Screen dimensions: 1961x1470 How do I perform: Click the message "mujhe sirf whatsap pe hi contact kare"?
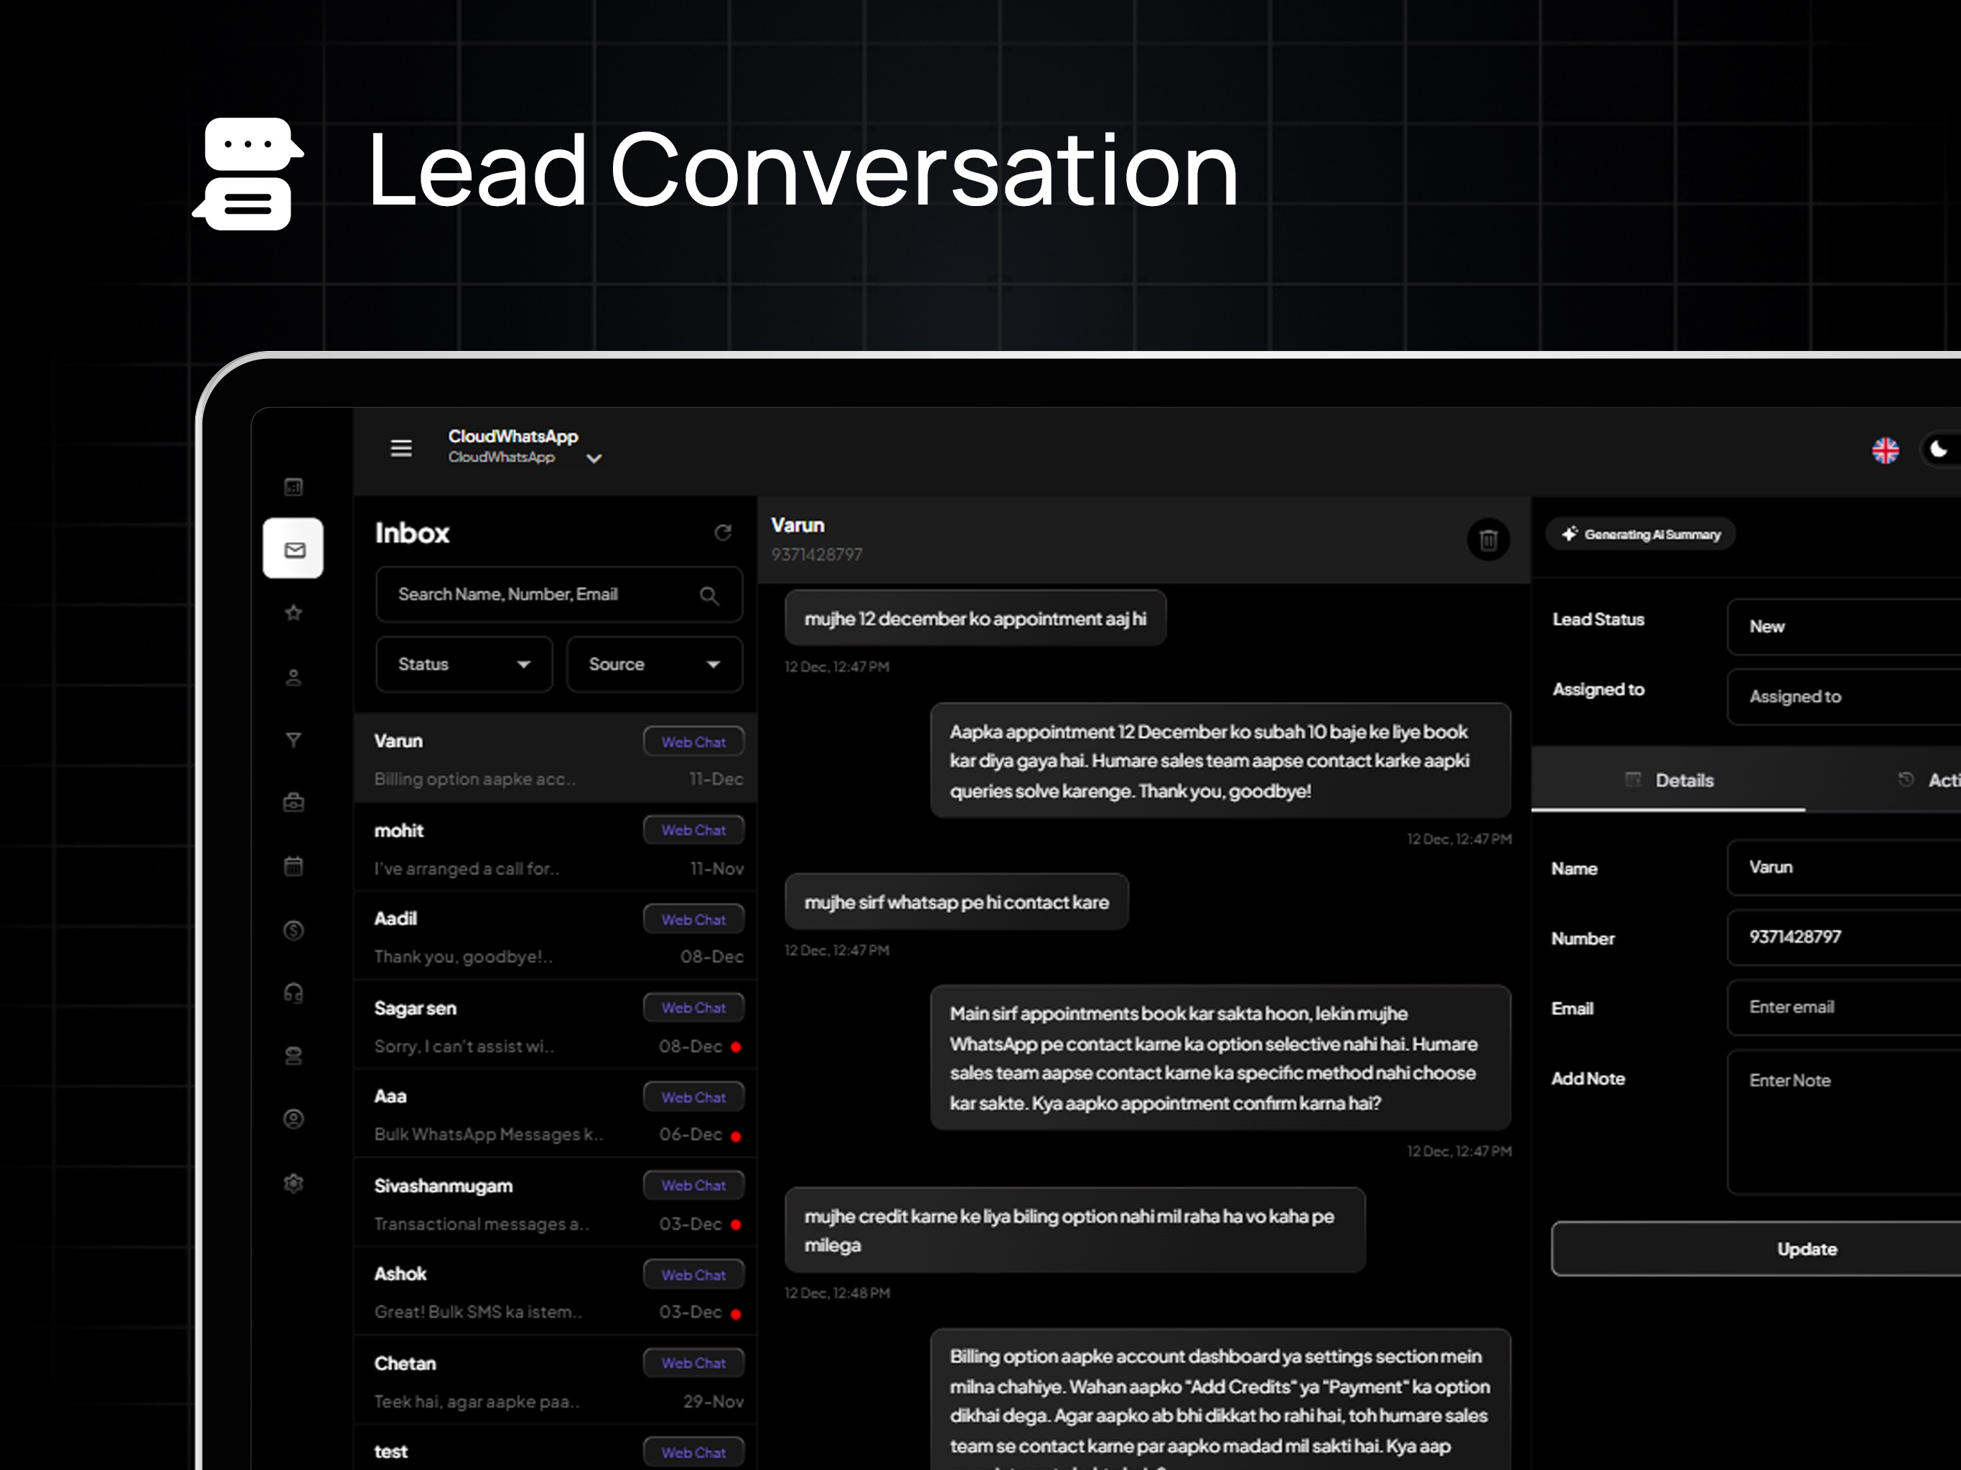(957, 902)
